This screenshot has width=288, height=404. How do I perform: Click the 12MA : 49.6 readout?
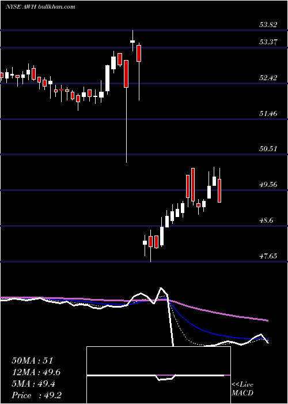[37, 372]
